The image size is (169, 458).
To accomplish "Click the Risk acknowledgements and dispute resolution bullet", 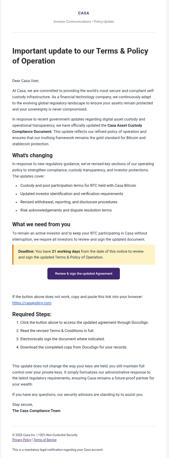I will click(x=66, y=210).
